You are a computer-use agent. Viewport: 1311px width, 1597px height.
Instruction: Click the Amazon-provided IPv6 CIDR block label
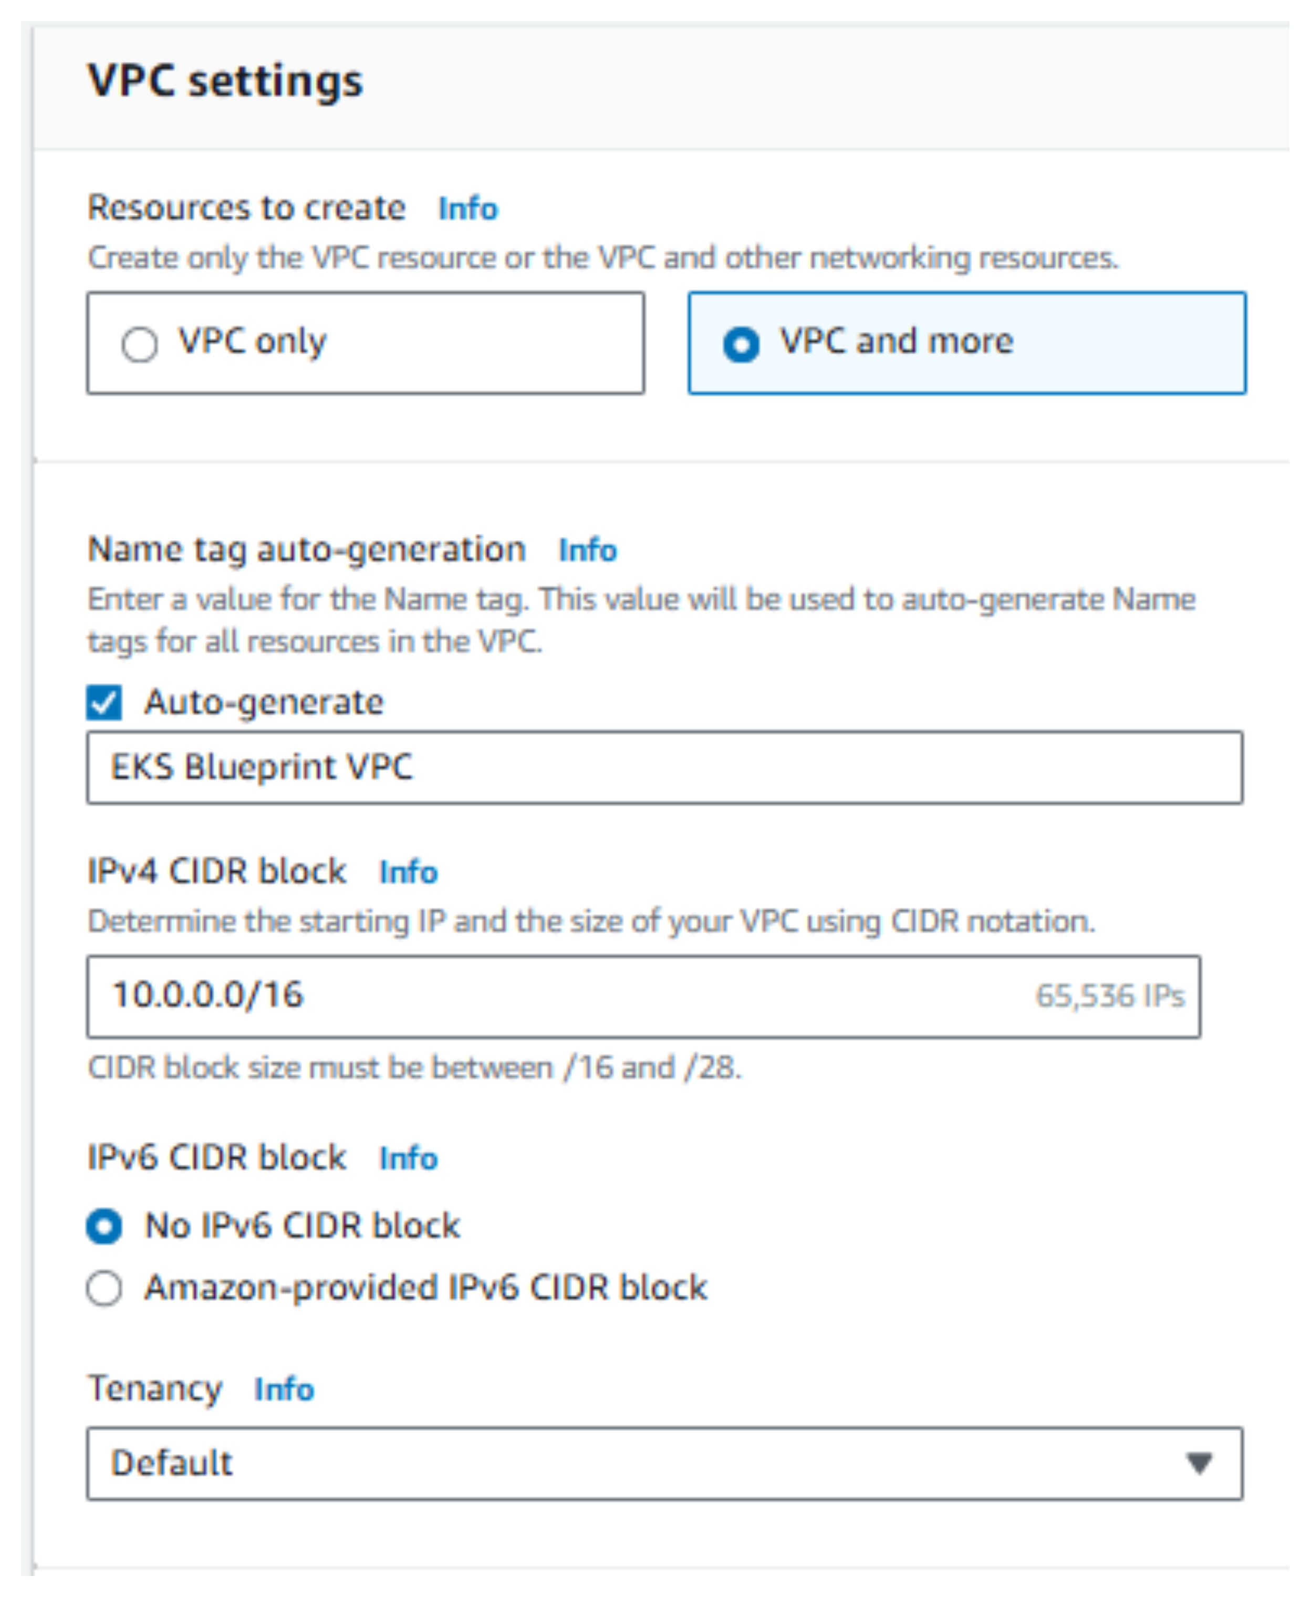click(x=426, y=1288)
